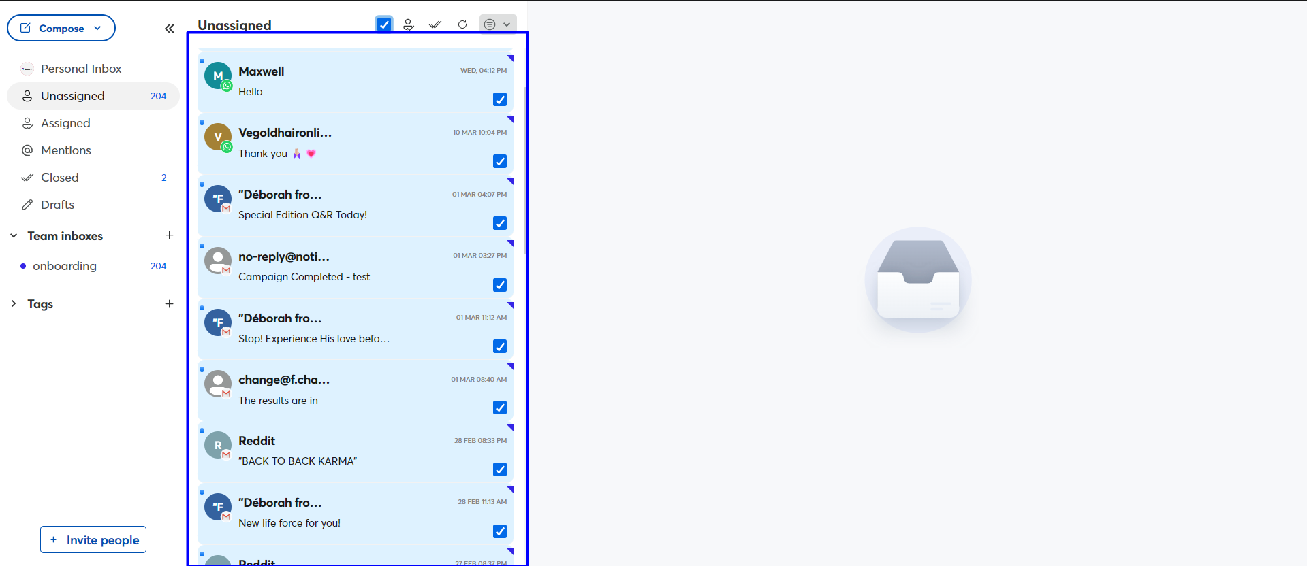Image resolution: width=1307 pixels, height=566 pixels.
Task: Add a new team inbox with plus icon
Action: coord(169,235)
